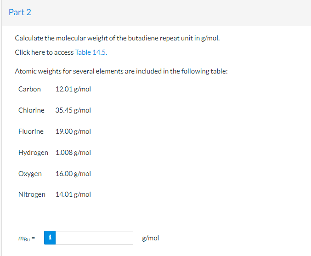Select the Part 2 heading
Screen dimensions: 311x256
pyautogui.click(x=20, y=12)
